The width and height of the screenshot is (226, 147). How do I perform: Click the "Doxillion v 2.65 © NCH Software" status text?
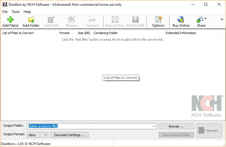26,144
